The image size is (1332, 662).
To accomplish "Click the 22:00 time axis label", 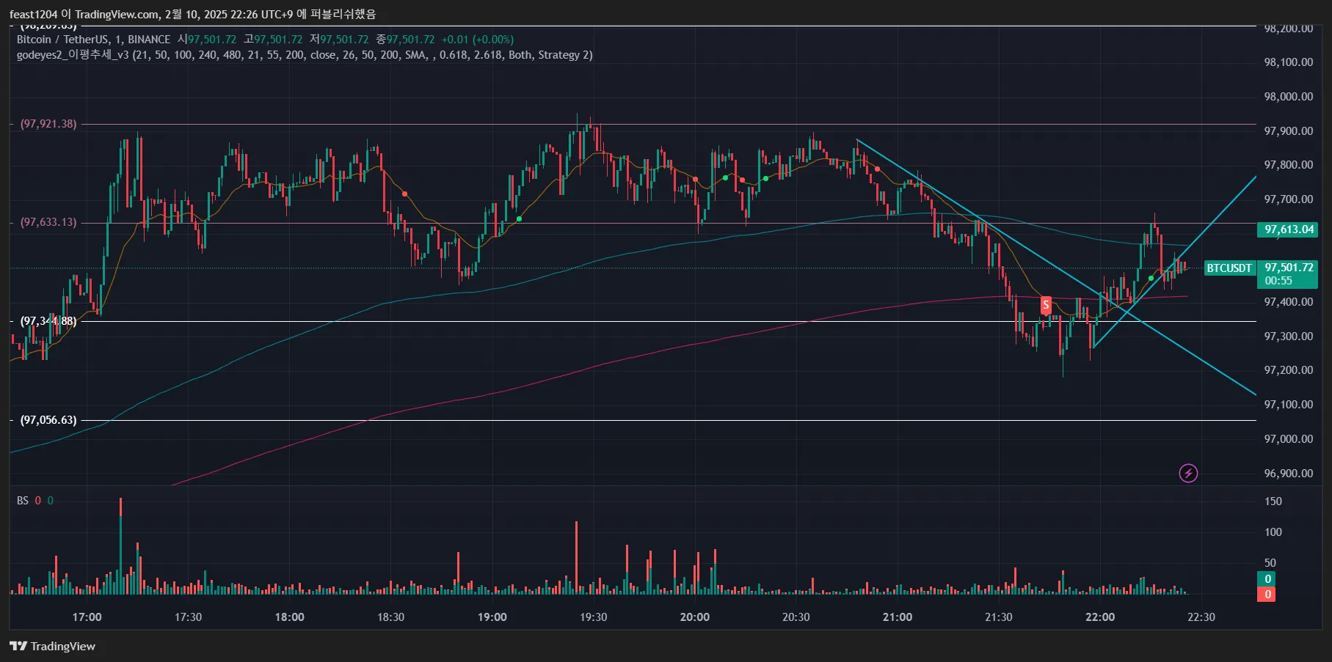I will click(1099, 617).
